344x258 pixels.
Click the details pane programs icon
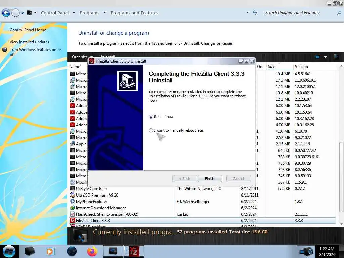80,235
